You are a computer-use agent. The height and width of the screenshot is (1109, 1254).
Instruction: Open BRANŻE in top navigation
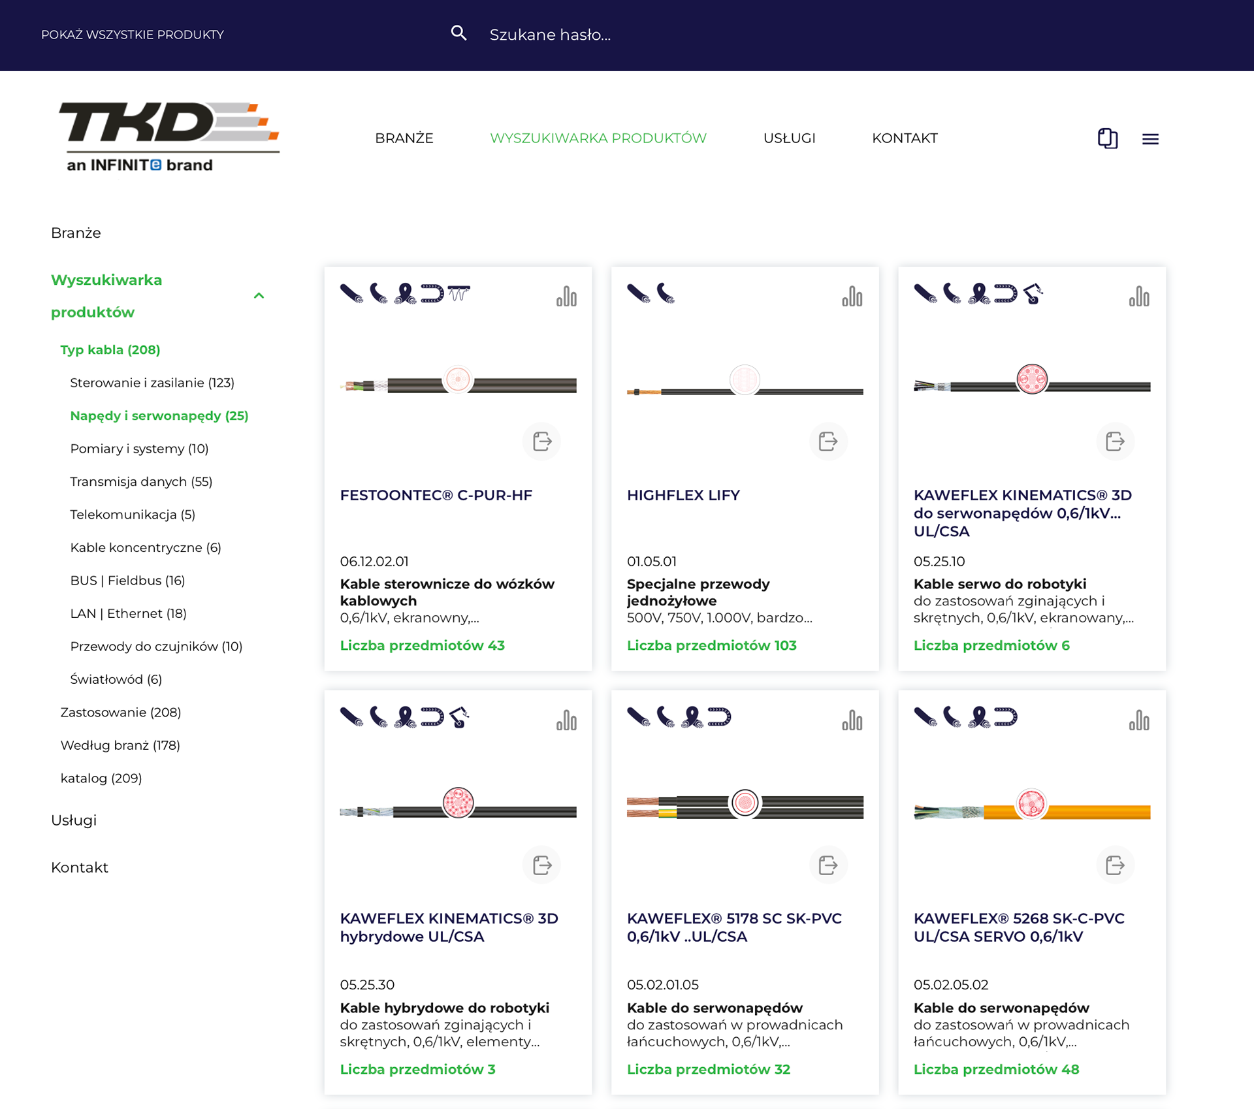(404, 138)
